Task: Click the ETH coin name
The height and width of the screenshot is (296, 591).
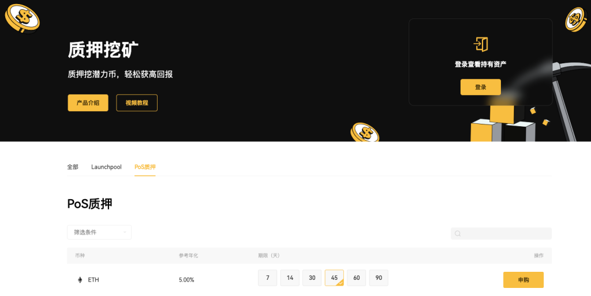Action: tap(93, 280)
